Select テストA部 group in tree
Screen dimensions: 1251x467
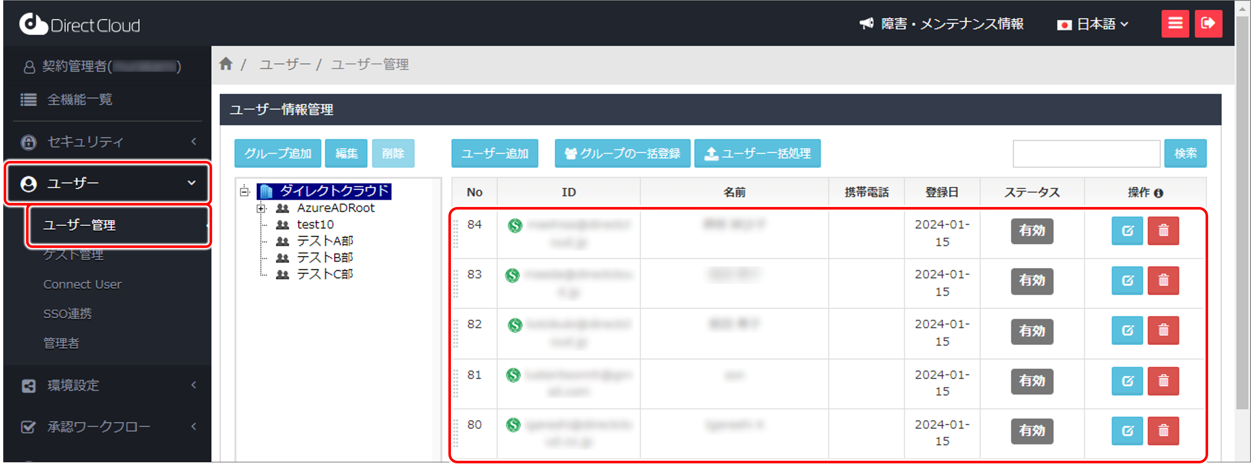point(325,241)
